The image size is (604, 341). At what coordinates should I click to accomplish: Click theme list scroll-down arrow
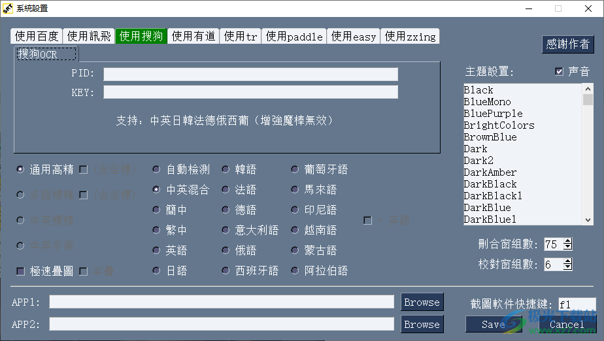click(588, 220)
